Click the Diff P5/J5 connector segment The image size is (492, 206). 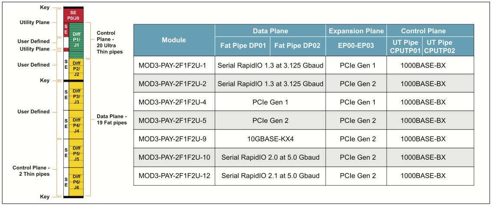(76, 153)
